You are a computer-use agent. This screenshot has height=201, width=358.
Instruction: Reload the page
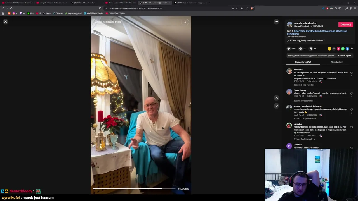[x=11, y=8]
